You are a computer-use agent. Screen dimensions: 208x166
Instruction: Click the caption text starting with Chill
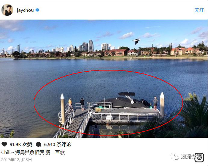33,152
